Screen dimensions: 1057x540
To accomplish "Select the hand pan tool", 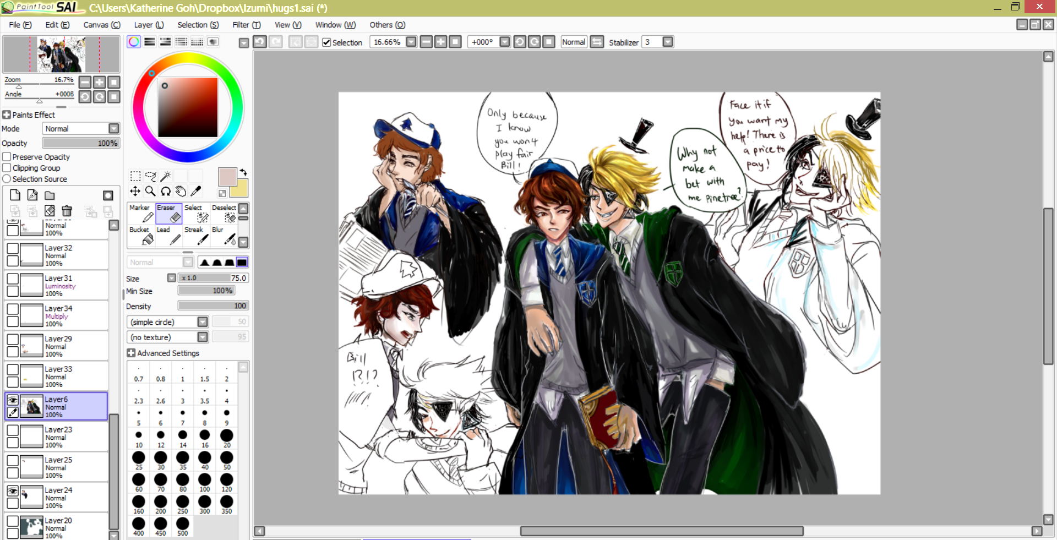I will pyautogui.click(x=181, y=191).
